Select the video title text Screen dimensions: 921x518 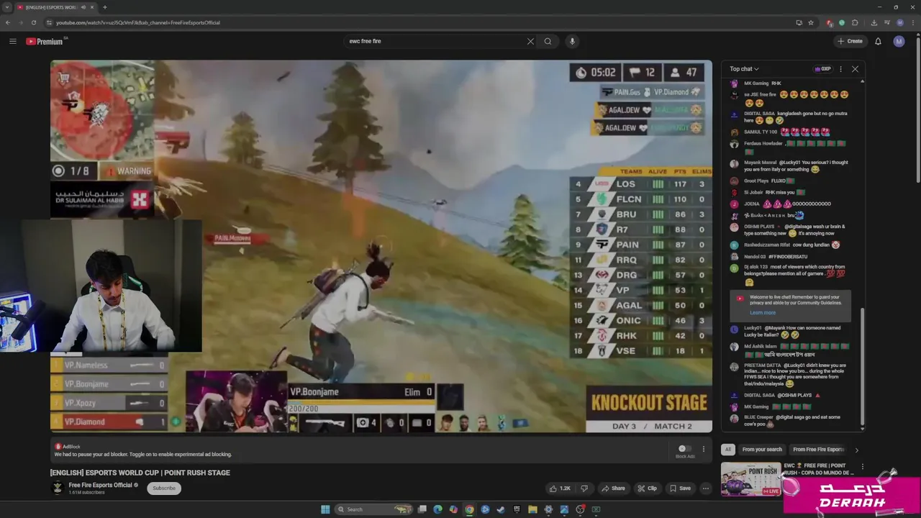point(140,473)
